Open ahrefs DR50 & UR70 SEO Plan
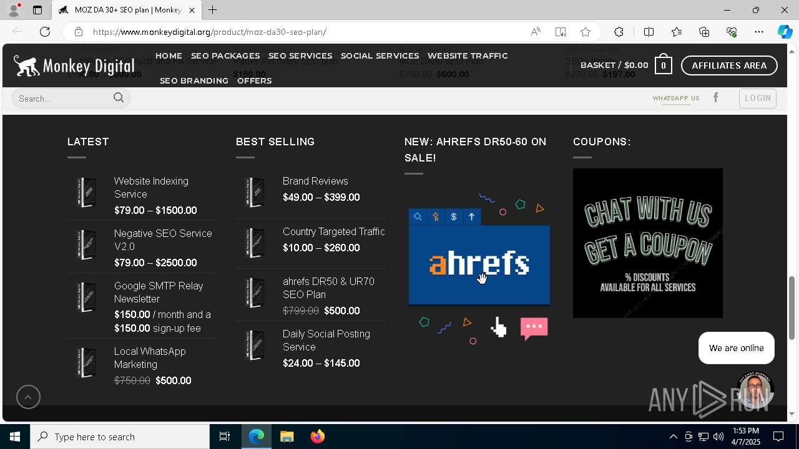Viewport: 799px width, 449px height. (x=328, y=288)
